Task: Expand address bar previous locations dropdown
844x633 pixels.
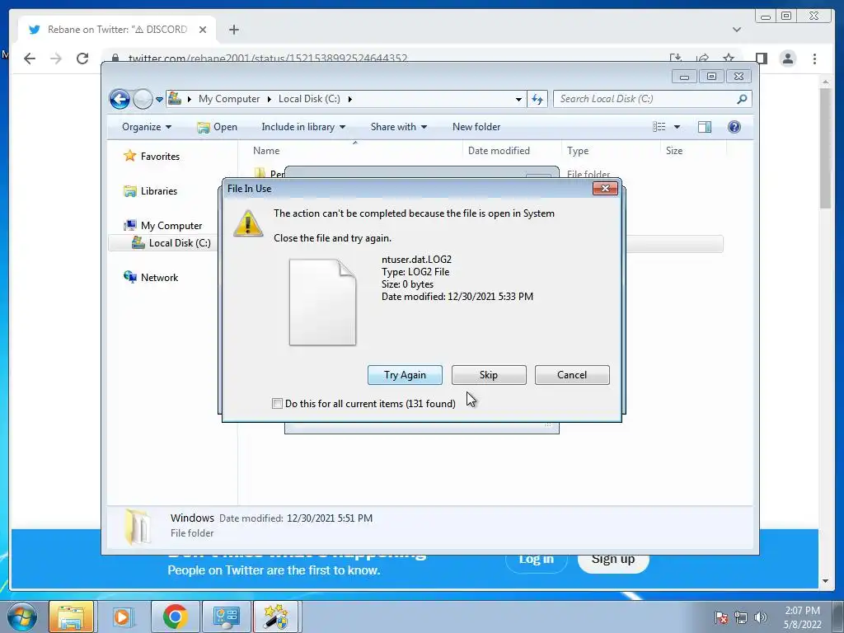Action: [x=518, y=99]
